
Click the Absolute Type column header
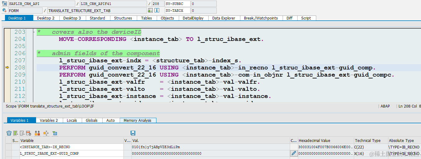coord(405,140)
